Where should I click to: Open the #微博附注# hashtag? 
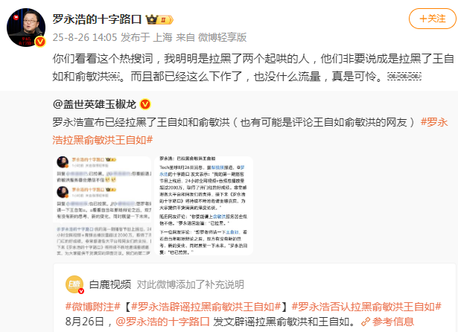point(93,307)
